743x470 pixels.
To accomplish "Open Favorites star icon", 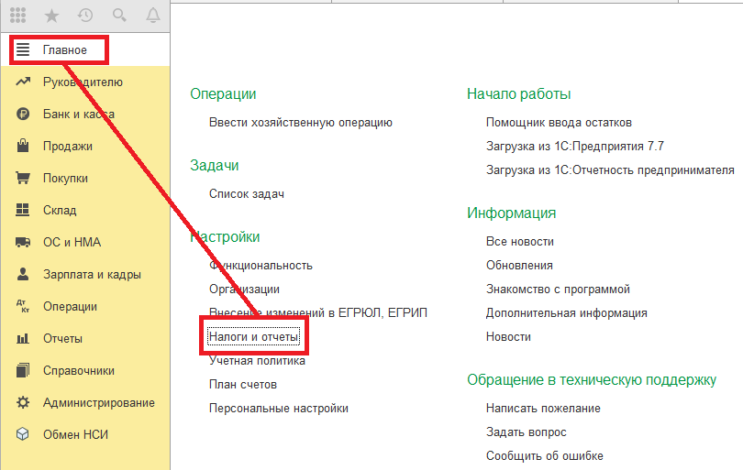I will coord(51,16).
